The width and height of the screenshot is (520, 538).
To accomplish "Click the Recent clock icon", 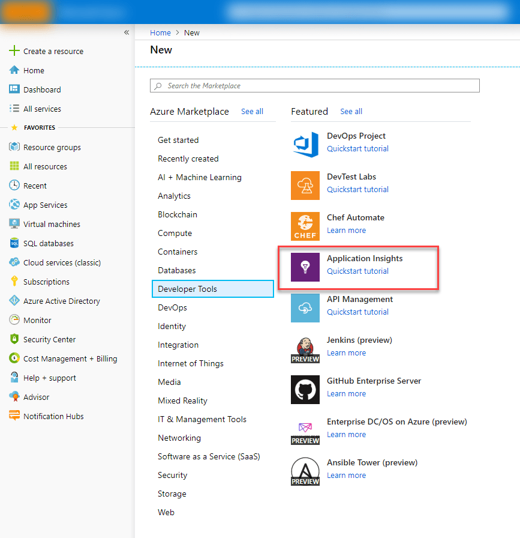I will pos(14,186).
